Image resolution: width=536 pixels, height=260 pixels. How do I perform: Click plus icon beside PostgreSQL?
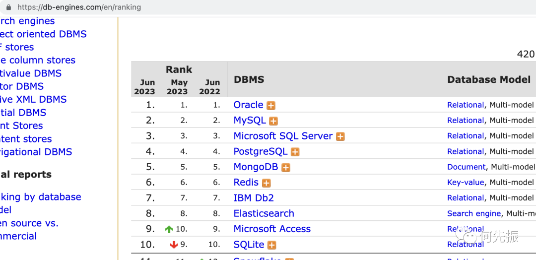tap(295, 152)
